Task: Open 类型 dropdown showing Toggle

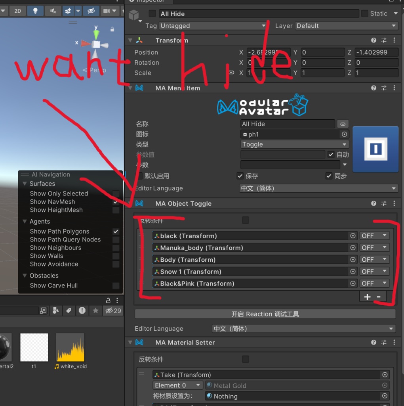Action: tap(295, 144)
